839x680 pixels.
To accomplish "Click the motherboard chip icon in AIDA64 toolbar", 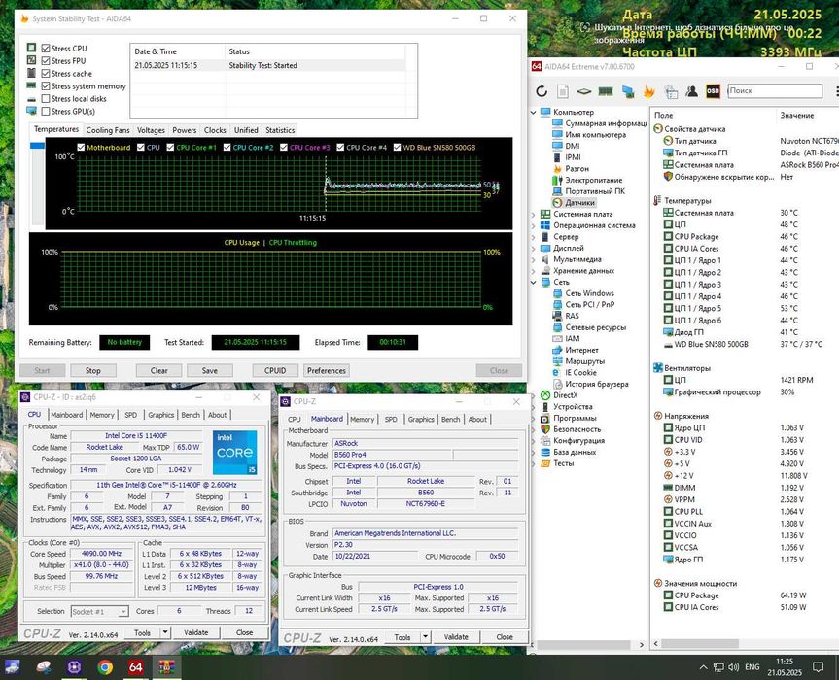I will 583,91.
